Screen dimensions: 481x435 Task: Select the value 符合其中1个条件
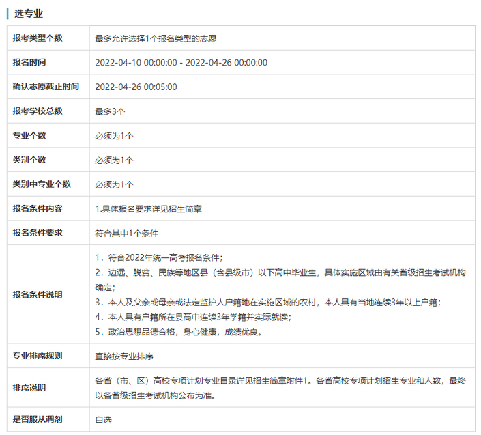[127, 234]
